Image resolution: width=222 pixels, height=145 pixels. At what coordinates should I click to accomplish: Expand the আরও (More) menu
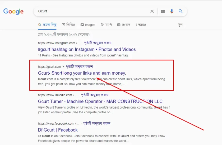click(141, 25)
